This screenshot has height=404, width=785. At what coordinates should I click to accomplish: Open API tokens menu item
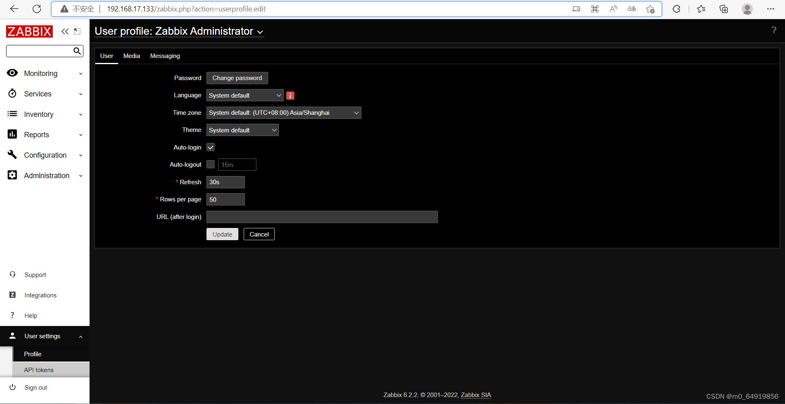51,370
